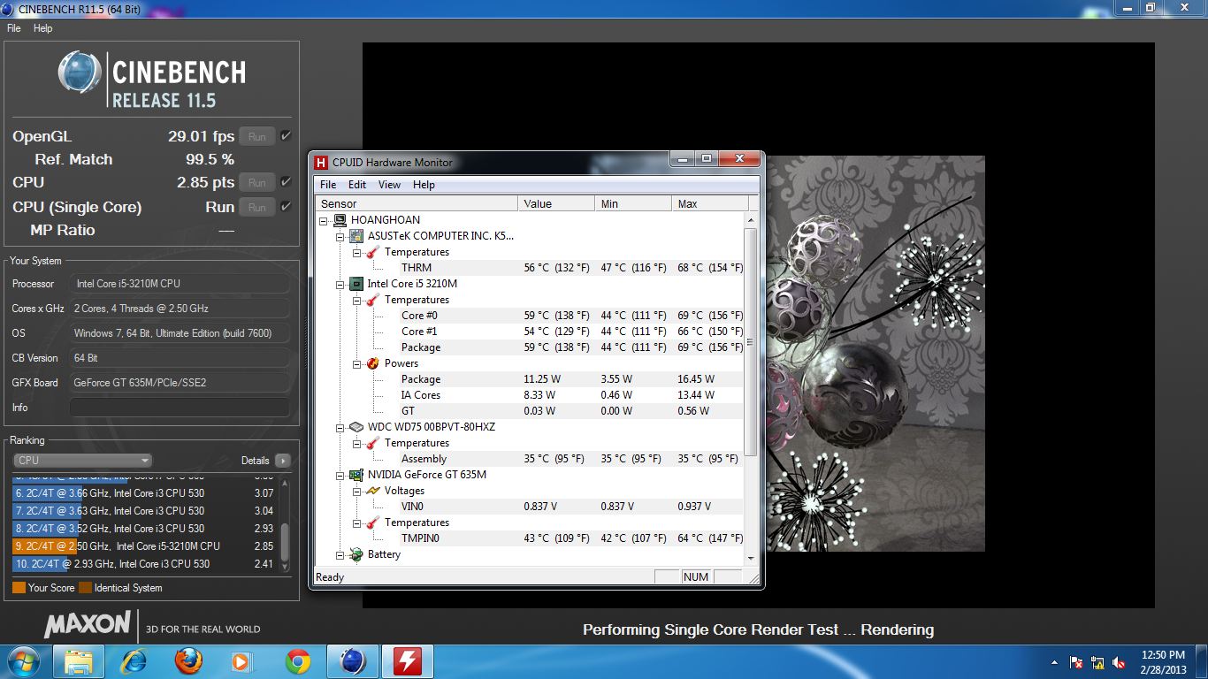Screen dimensions: 1208x679
Task: Click the Battery icon in the tree
Action: pos(356,554)
